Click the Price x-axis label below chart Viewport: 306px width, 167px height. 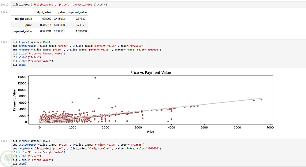click(150, 132)
